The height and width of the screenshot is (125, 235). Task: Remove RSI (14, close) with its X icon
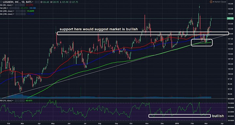click(x=23, y=101)
